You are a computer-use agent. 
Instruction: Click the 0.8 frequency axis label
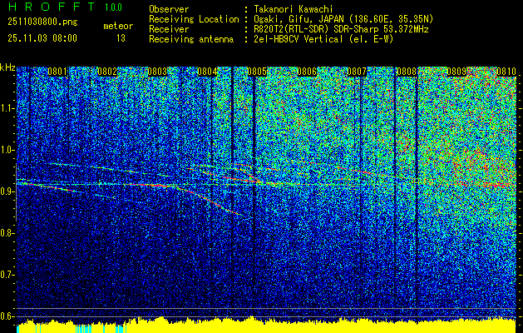(7, 233)
